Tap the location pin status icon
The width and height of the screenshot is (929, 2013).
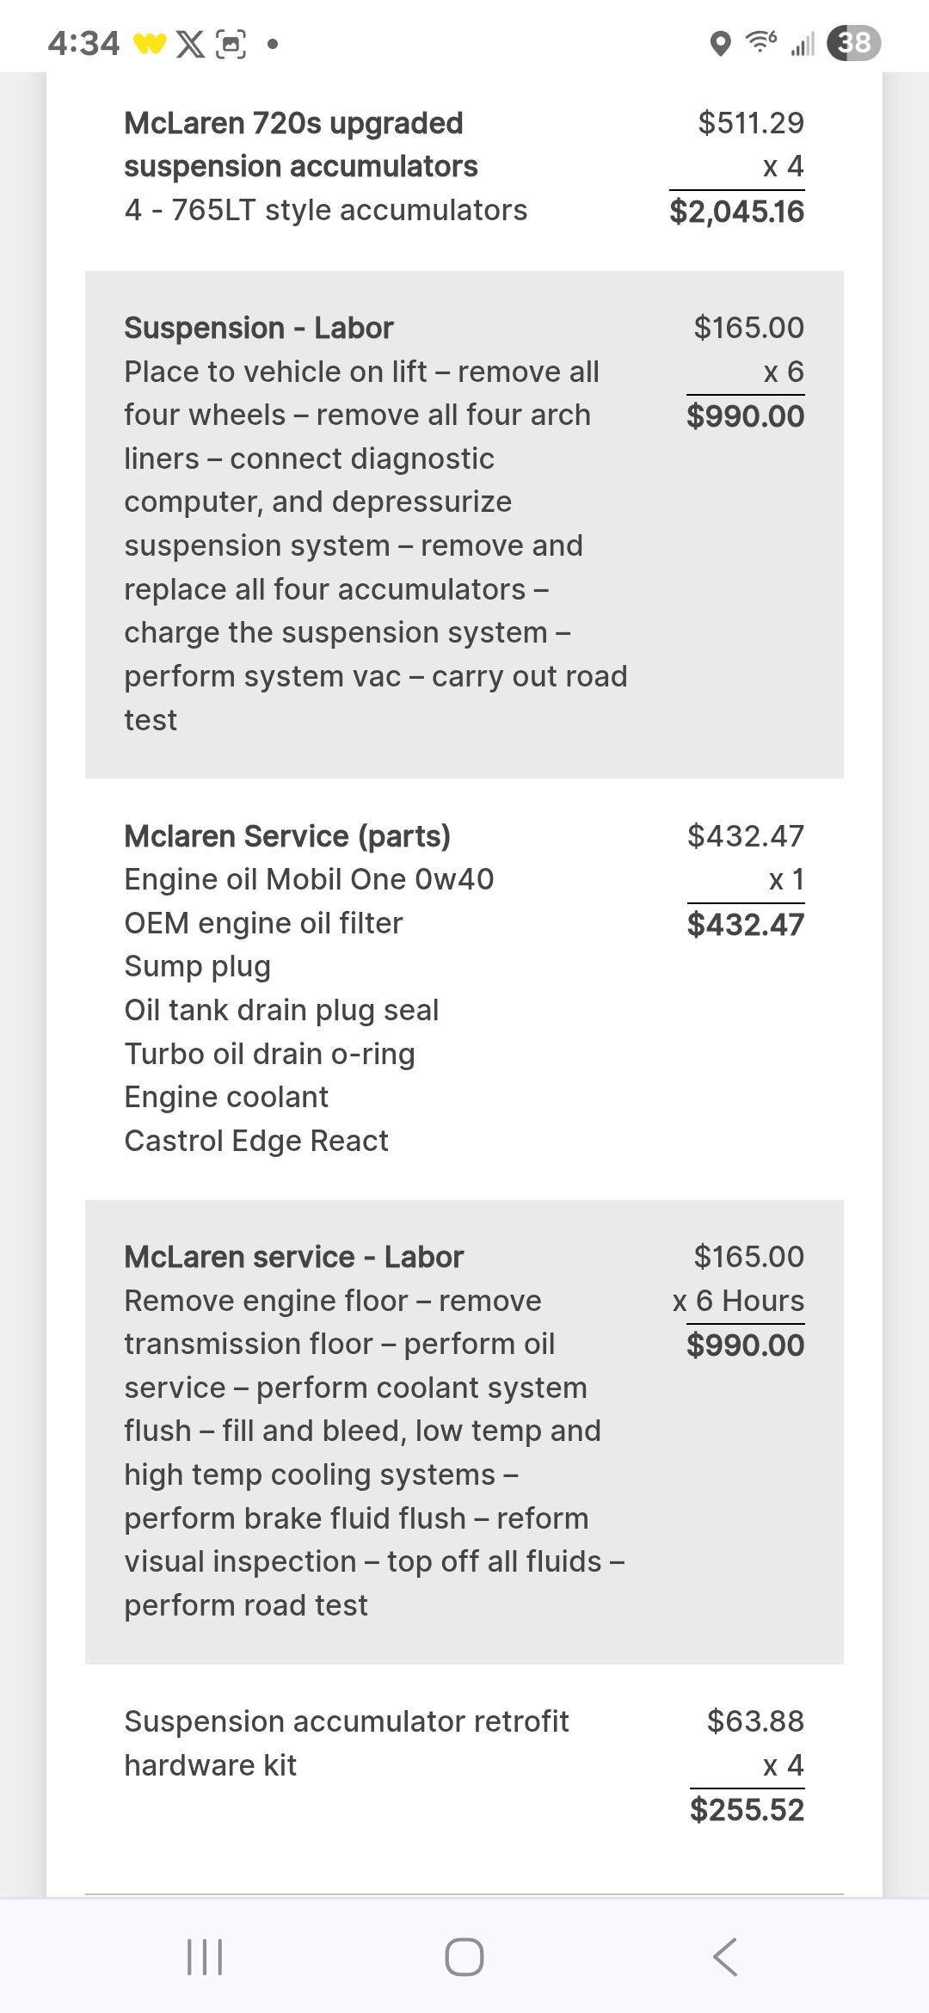coord(720,43)
